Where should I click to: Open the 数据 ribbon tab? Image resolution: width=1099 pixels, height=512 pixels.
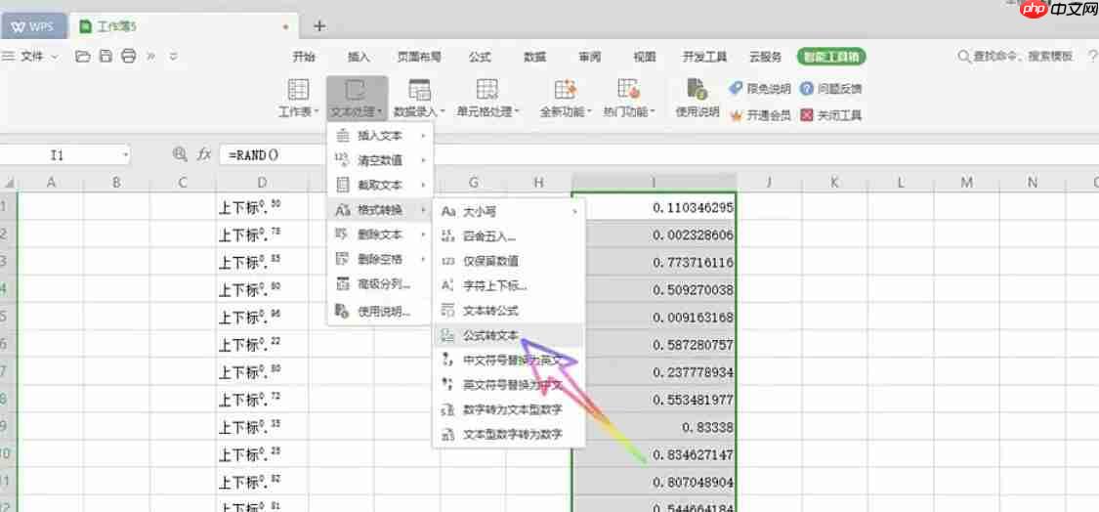tap(534, 57)
